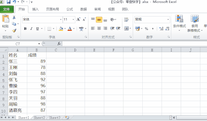Click the Borders icon
Image resolution: width=207 pixels, height=121 pixels.
[49, 29]
